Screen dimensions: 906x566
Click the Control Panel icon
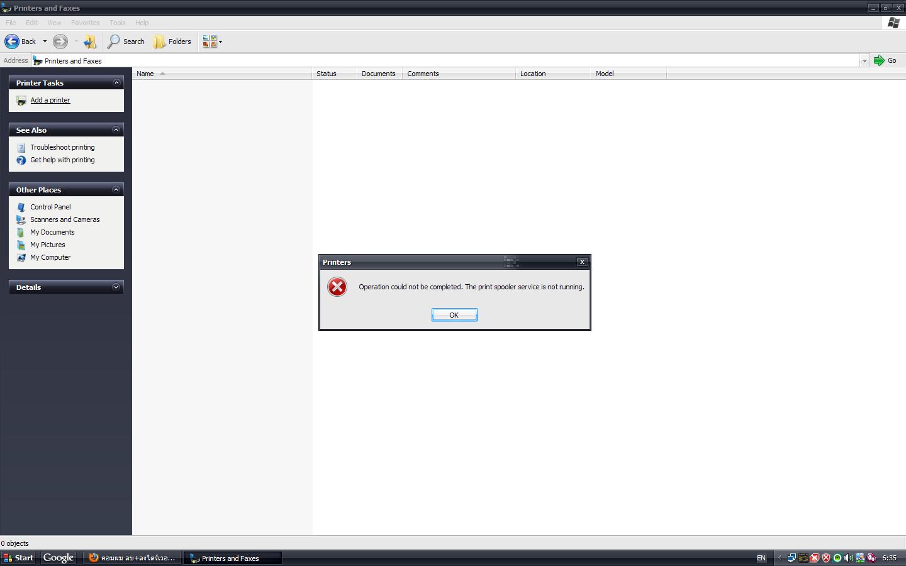click(x=21, y=207)
